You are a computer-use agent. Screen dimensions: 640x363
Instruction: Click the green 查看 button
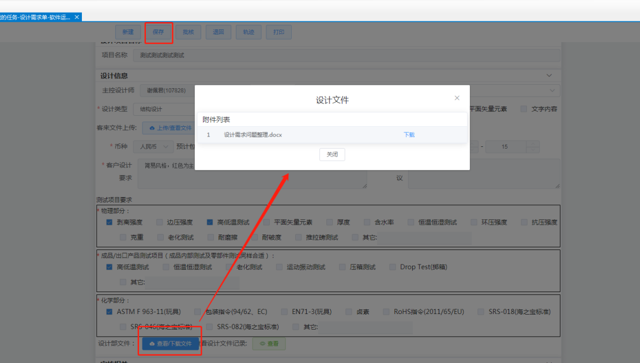pyautogui.click(x=269, y=343)
